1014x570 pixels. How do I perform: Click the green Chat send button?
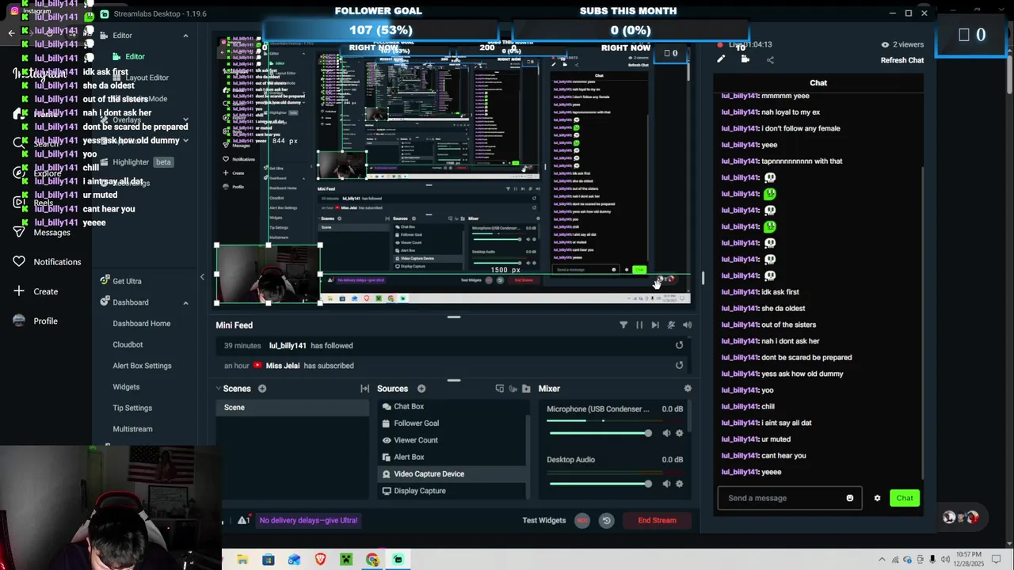click(905, 498)
